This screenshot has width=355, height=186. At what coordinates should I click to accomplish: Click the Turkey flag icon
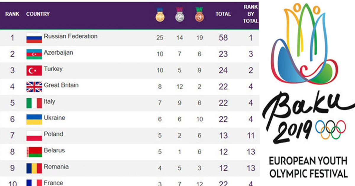coord(34,71)
